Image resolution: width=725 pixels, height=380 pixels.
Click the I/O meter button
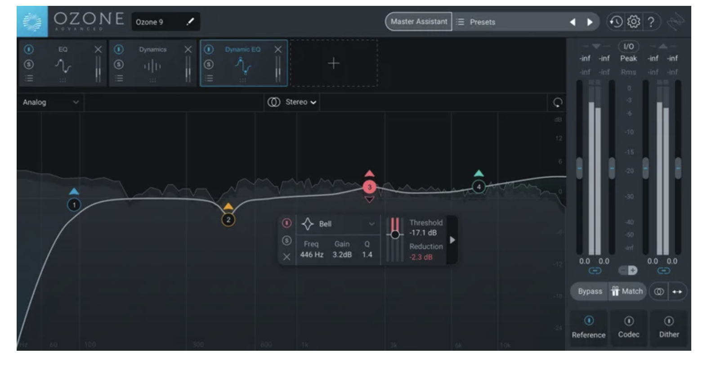[628, 46]
